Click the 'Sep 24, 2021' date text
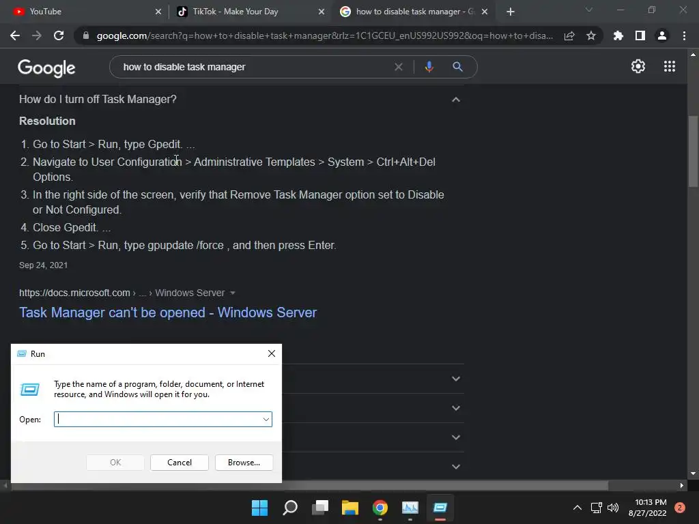Image resolution: width=699 pixels, height=524 pixels. (x=43, y=265)
